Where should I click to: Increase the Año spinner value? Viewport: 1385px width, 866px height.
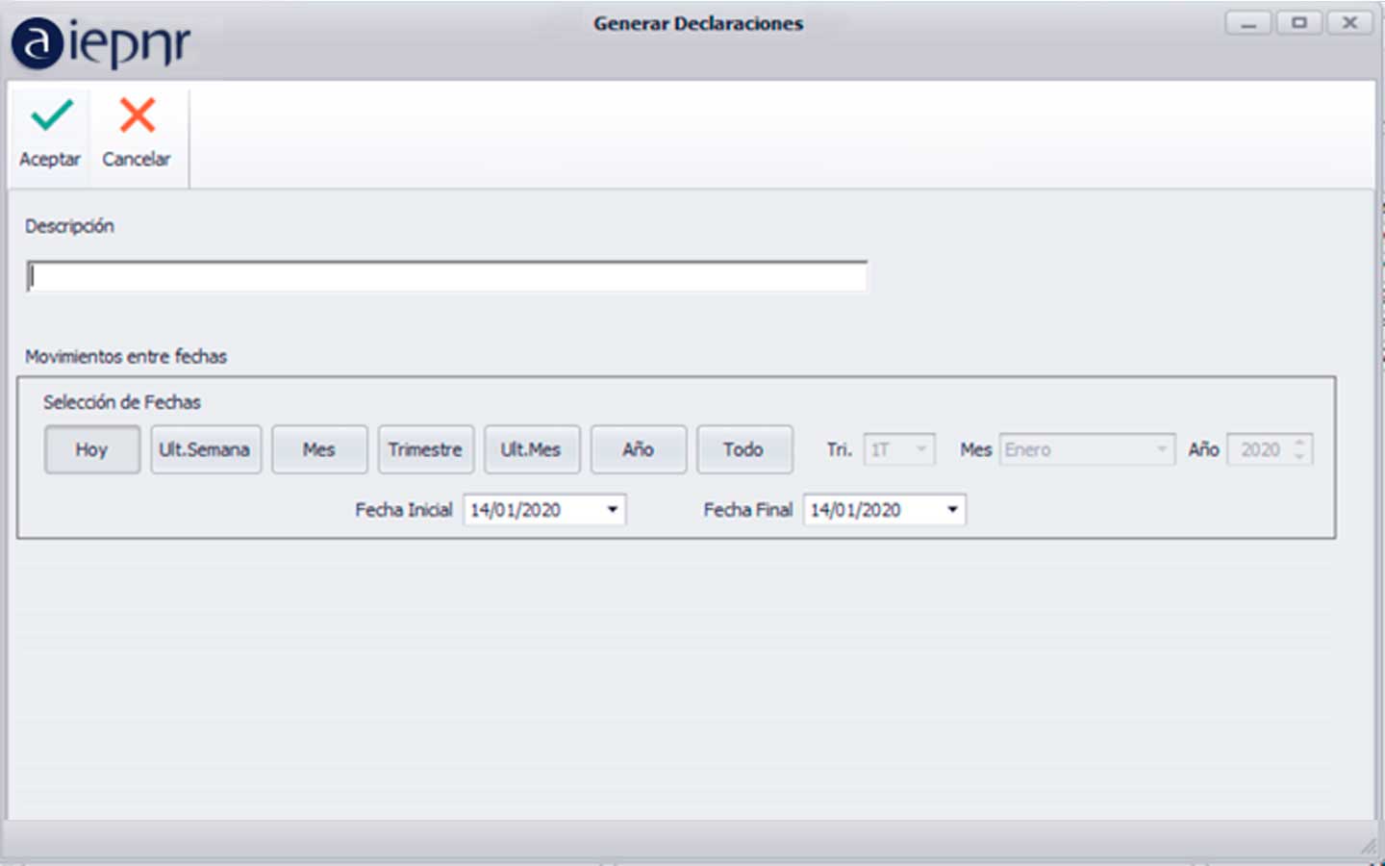coord(1299,443)
